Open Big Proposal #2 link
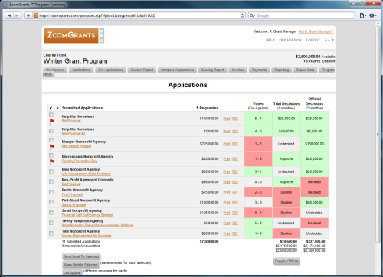383x277 pixels. click(74, 133)
